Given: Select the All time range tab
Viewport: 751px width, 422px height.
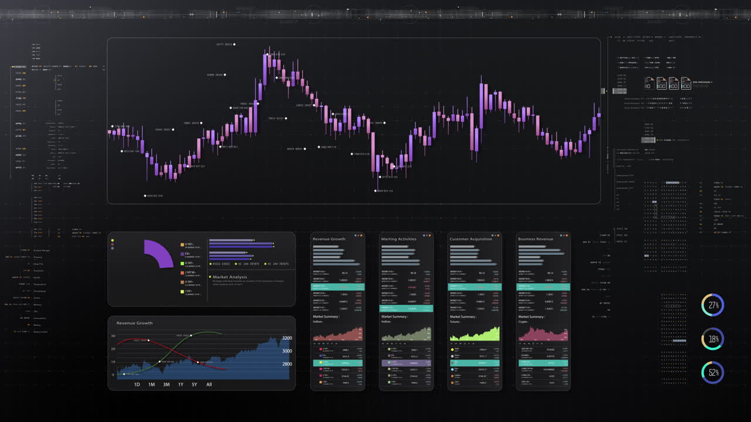Looking at the screenshot, I should 209,384.
